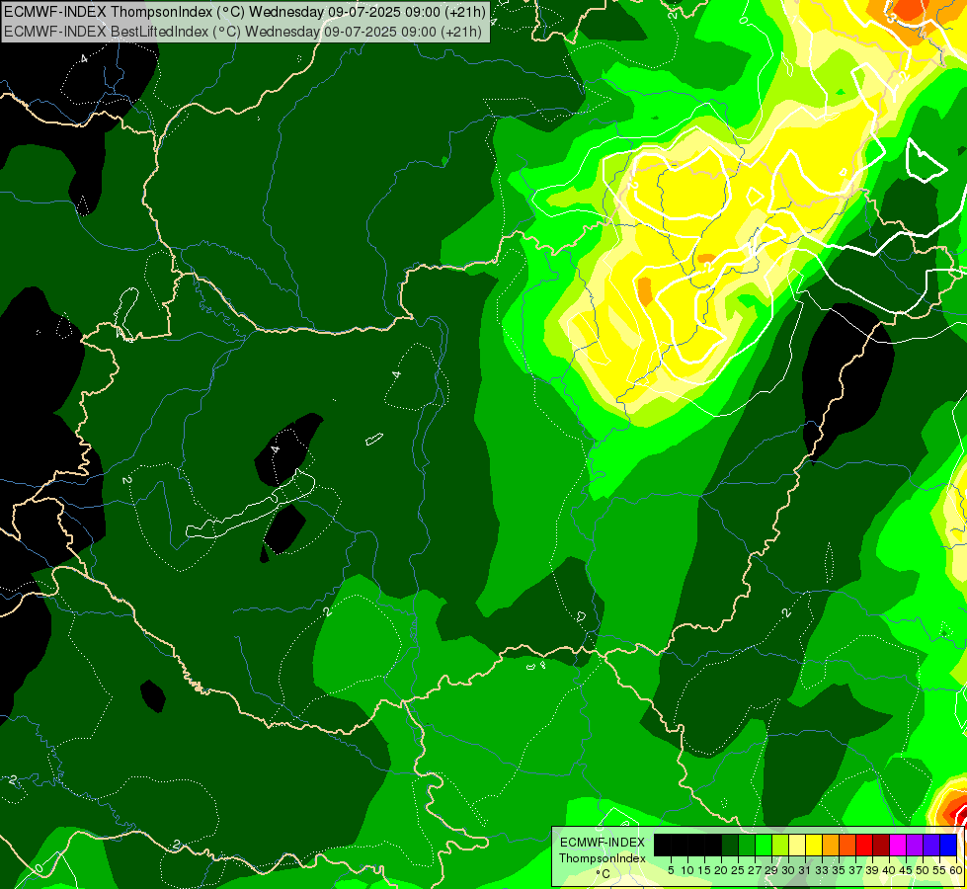Viewport: 967px width, 889px height.
Task: Select the dark green 20–25 legend swatch
Action: coord(730,846)
